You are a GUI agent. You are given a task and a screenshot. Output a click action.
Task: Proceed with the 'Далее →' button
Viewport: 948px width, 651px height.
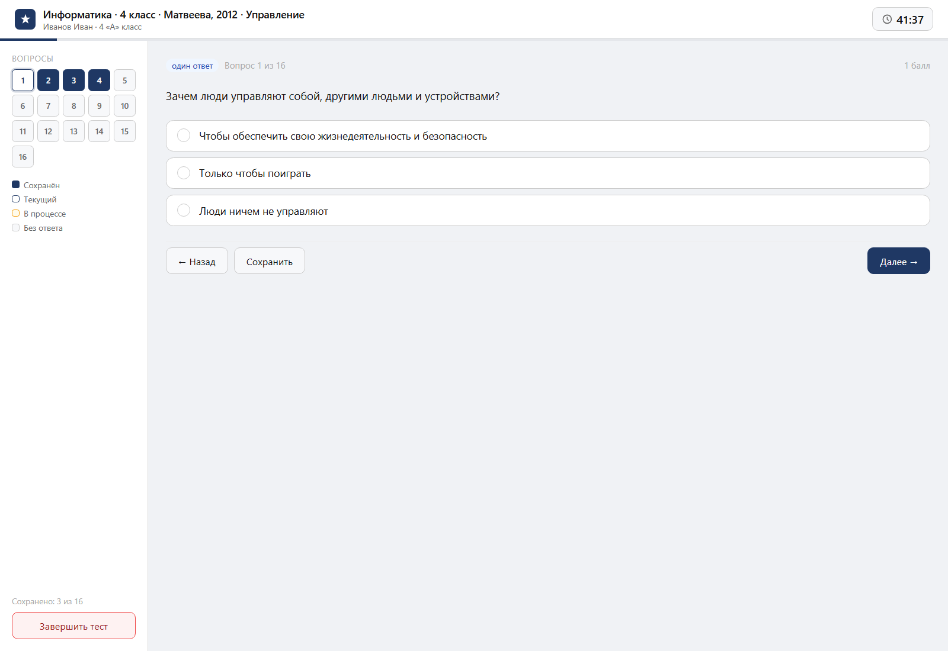tap(898, 261)
